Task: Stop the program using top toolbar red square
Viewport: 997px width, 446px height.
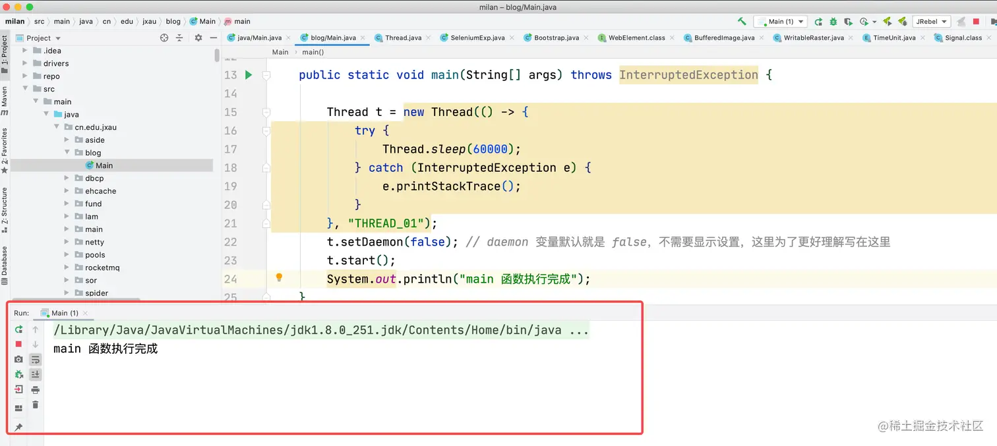Action: [x=977, y=21]
